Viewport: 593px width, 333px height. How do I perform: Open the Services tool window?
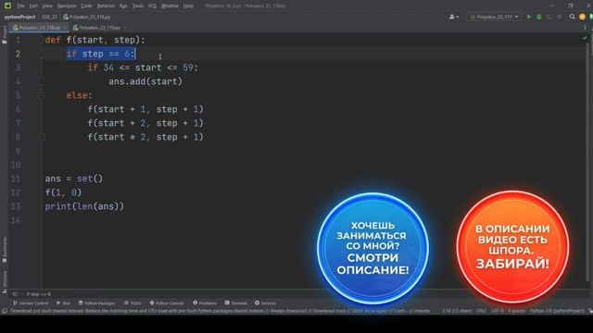click(265, 303)
